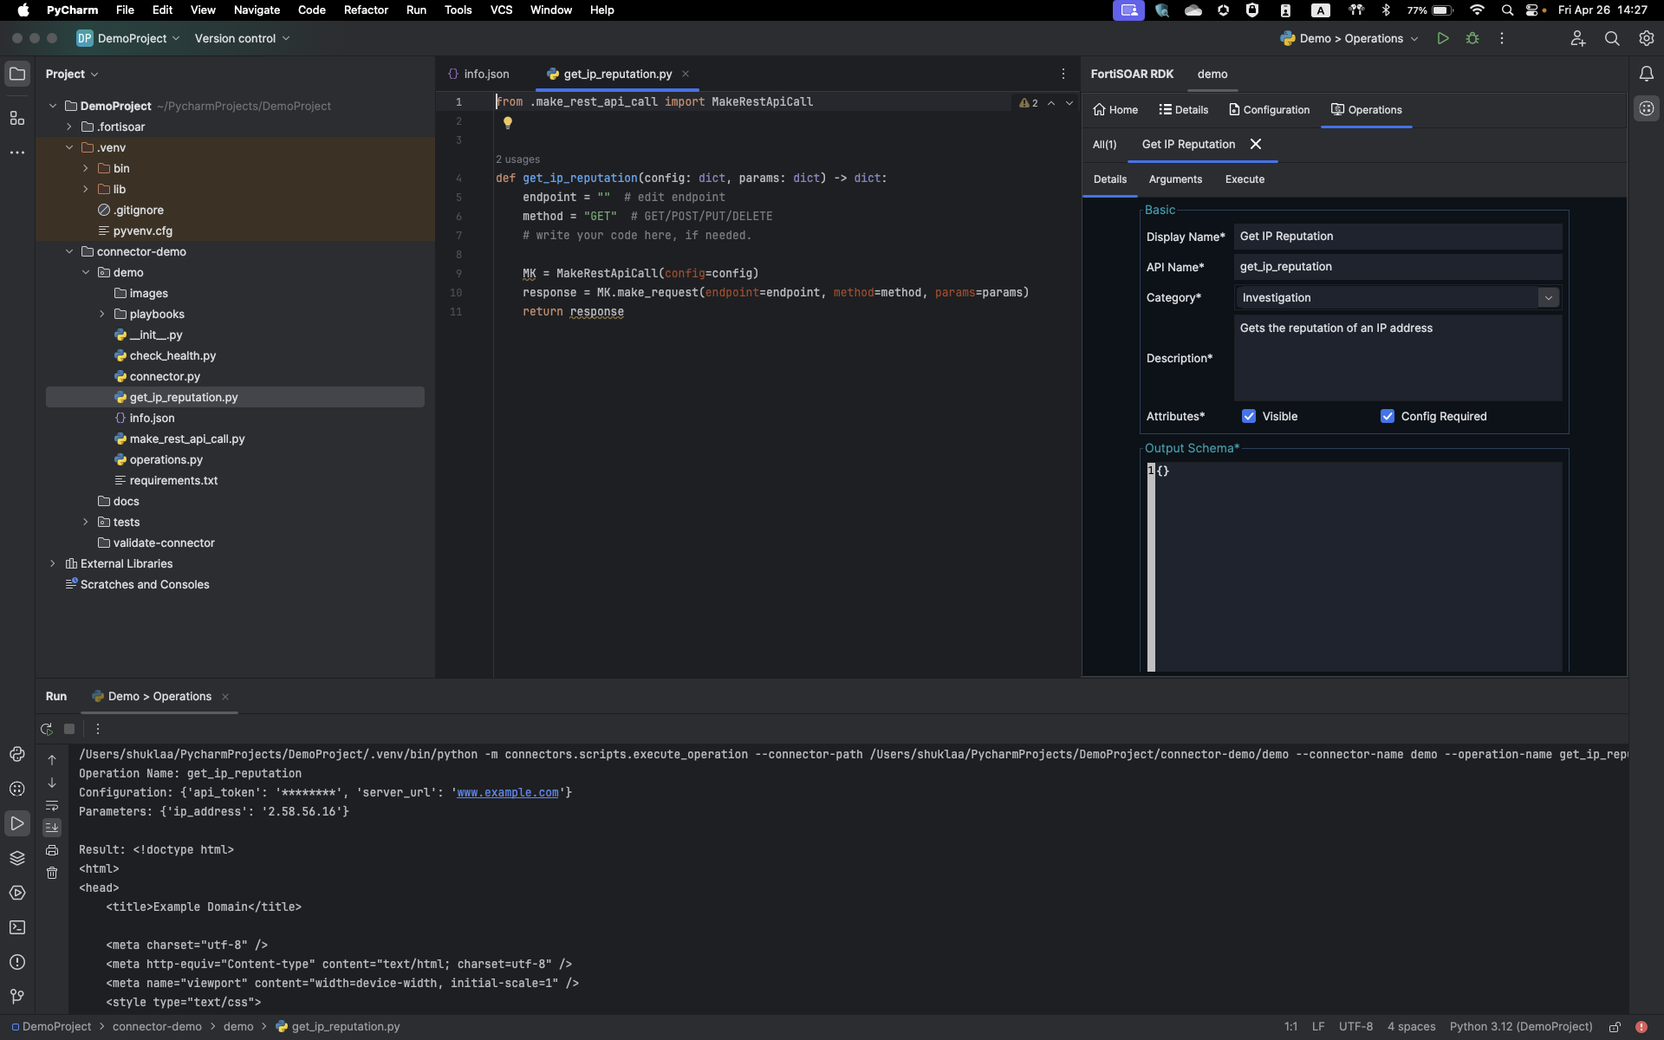1664x1040 pixels.
Task: Open the Python Console tool window
Action: [17, 754]
